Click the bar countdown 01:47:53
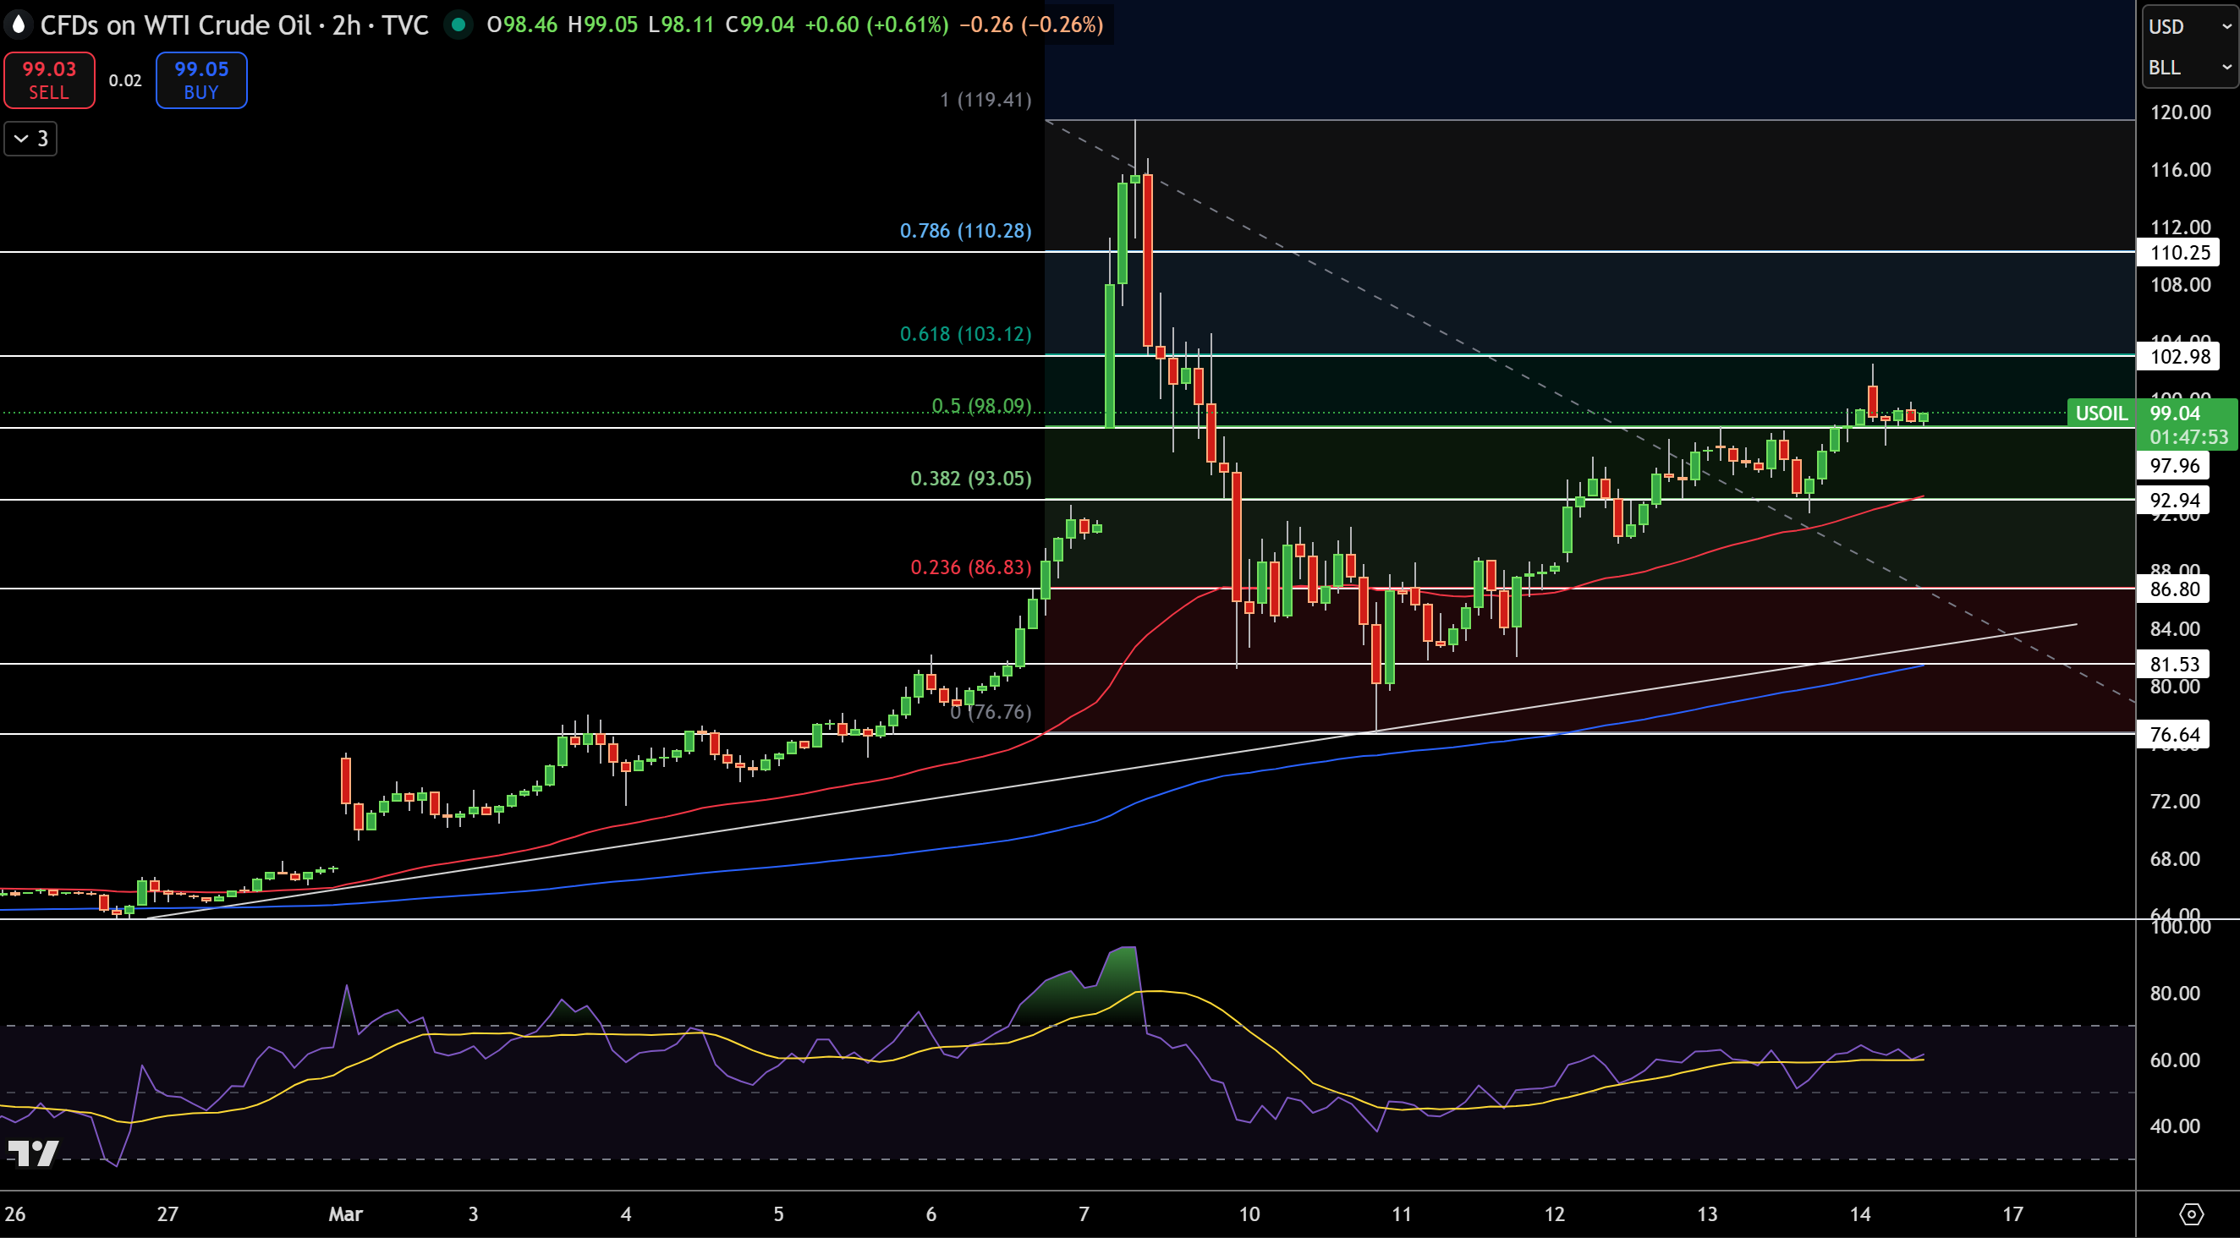 pyautogui.click(x=2188, y=436)
